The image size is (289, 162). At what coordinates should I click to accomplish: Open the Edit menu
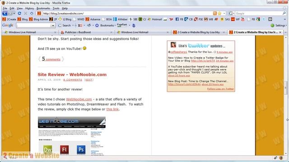(12, 9)
